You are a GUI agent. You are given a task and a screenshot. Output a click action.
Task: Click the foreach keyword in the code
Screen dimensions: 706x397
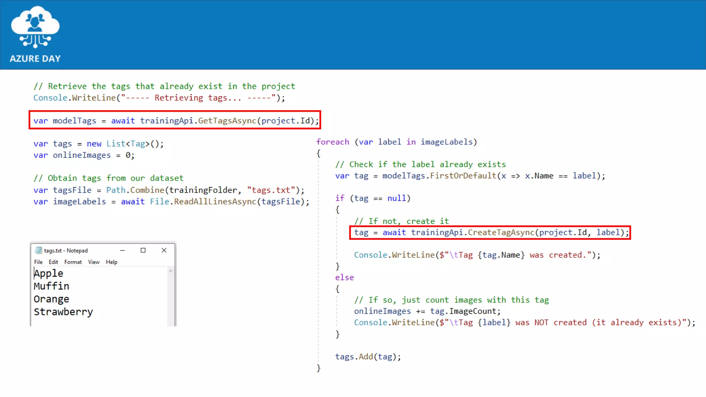click(x=333, y=142)
